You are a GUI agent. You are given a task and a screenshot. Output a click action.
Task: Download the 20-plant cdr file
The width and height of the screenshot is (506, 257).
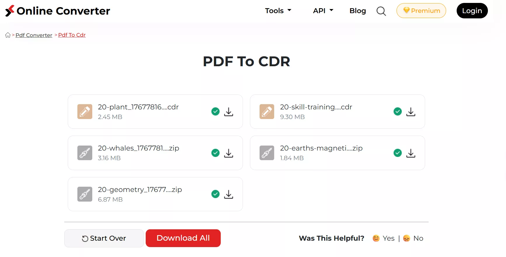(228, 112)
